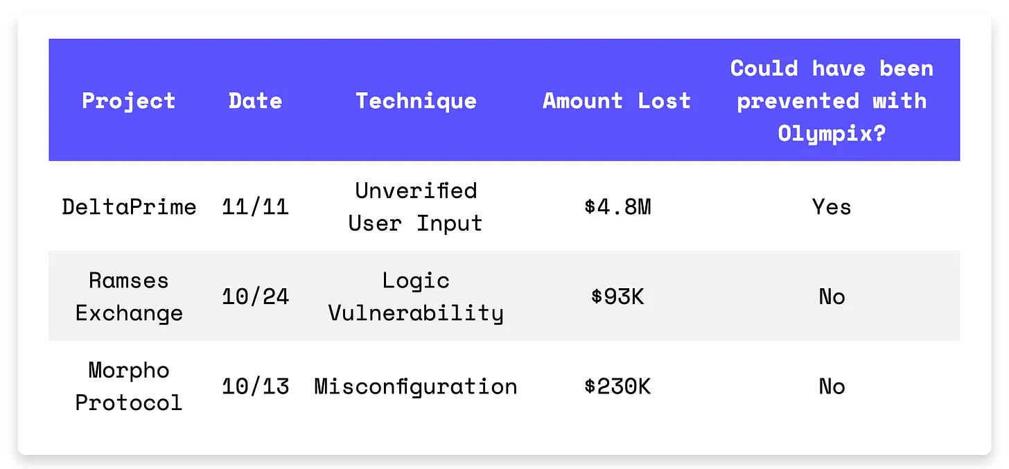
Task: Select the Technique column header
Action: coord(416,100)
